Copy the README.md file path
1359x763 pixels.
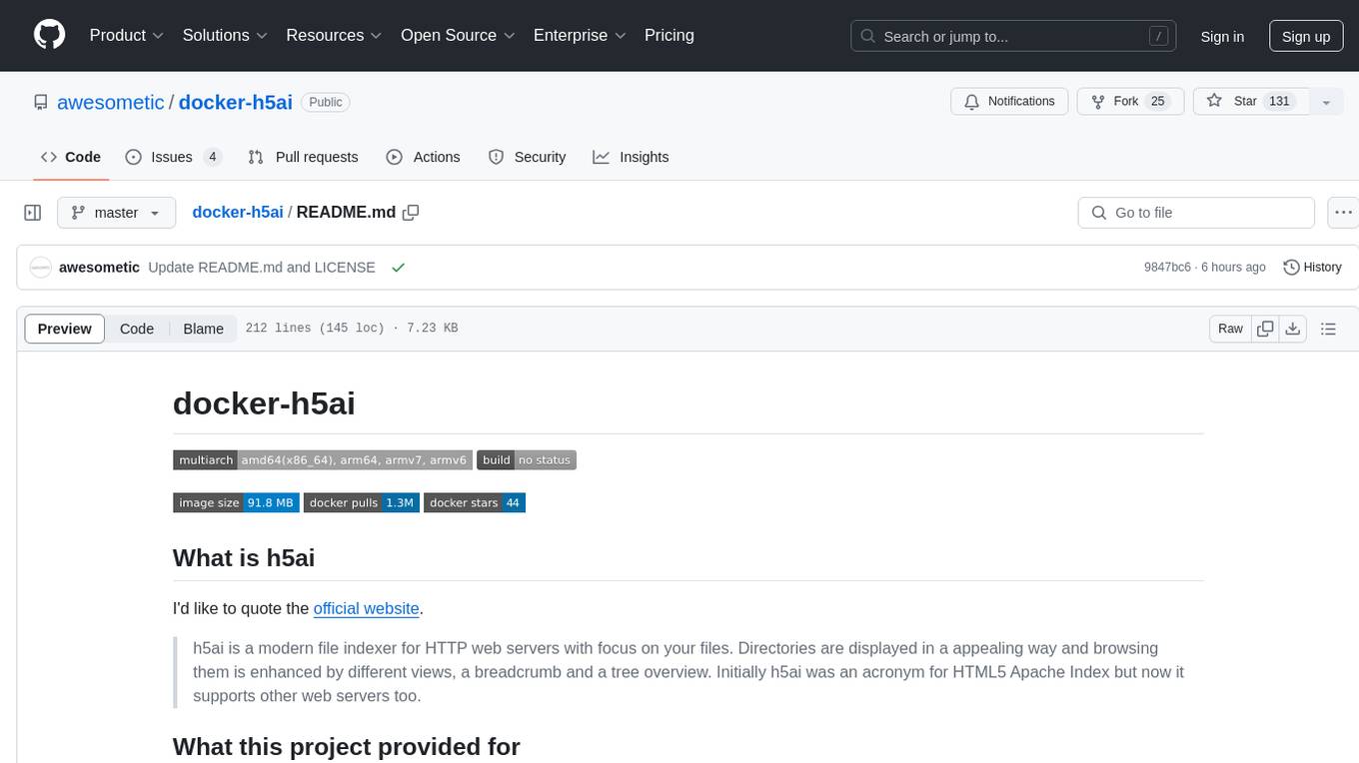coord(411,213)
